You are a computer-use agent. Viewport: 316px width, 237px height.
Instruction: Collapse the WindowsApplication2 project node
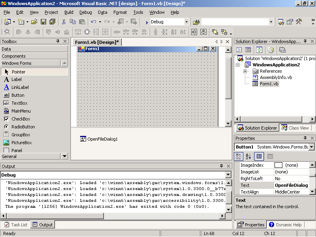[238, 65]
